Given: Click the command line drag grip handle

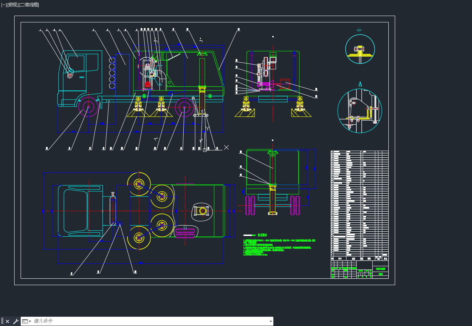Looking at the screenshot, I should tap(2, 321).
